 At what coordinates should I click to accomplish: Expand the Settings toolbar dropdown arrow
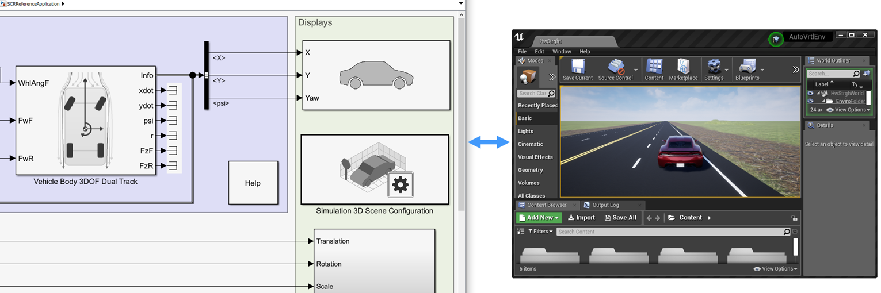click(x=727, y=70)
